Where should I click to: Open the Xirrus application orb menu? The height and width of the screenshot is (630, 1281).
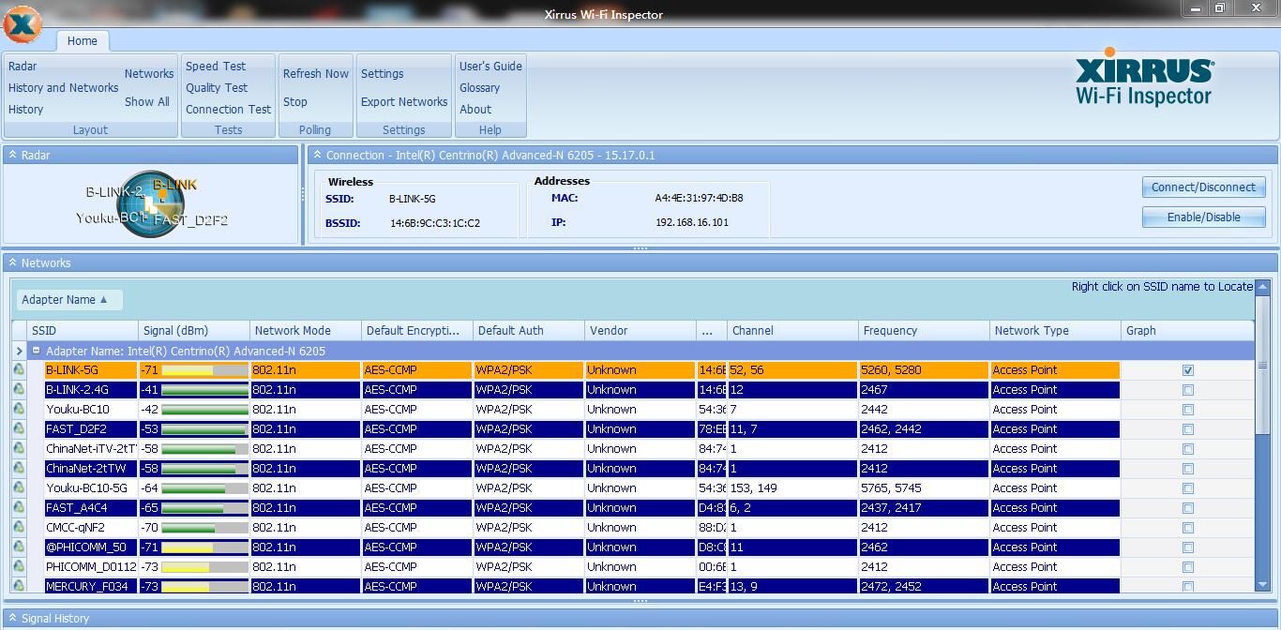click(23, 24)
